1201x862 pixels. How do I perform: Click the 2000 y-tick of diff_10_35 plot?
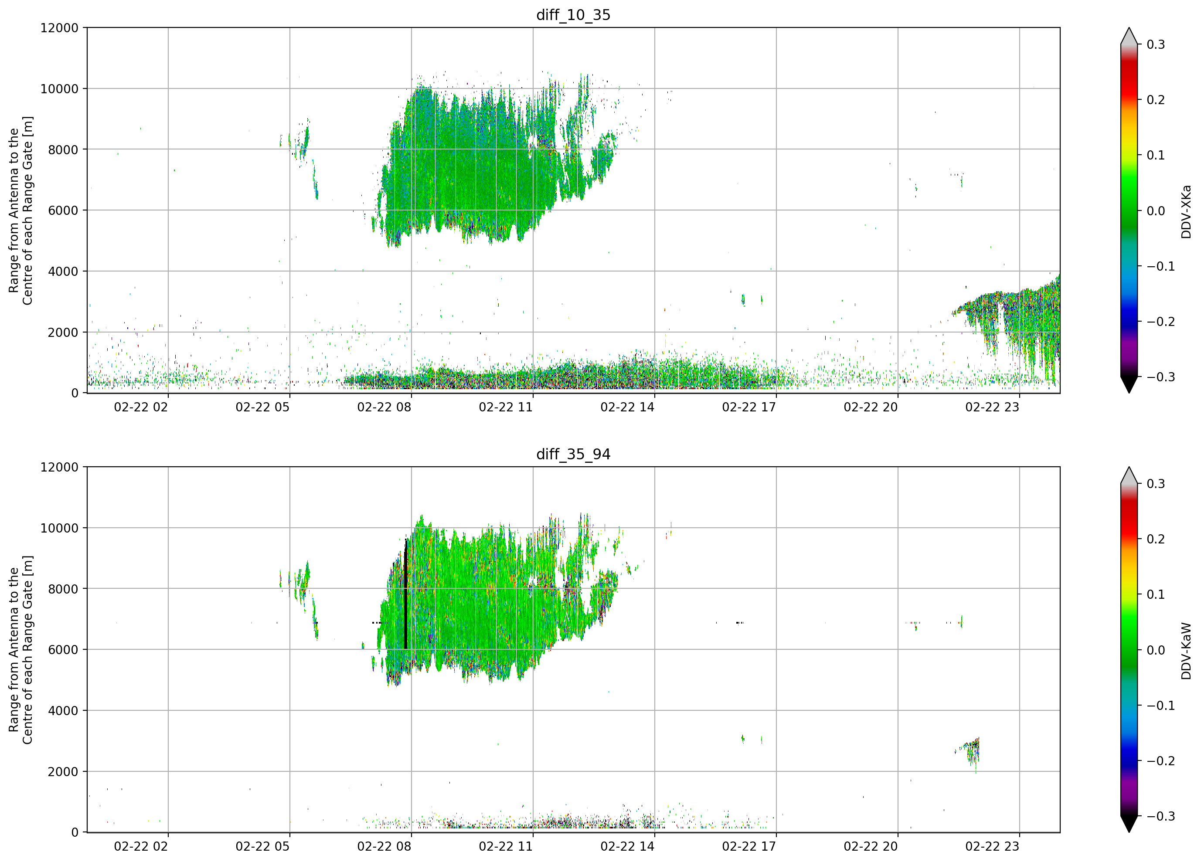[63, 333]
